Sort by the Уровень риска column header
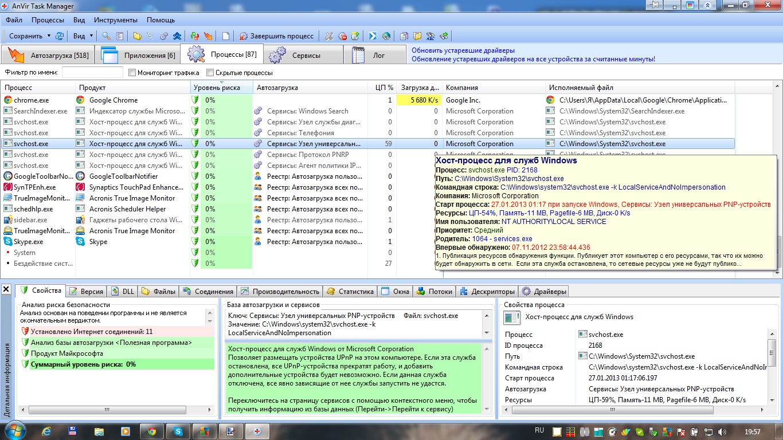The width and height of the screenshot is (783, 440). coord(221,88)
